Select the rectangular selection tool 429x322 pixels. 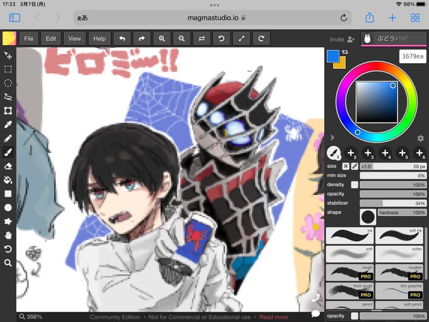[8, 69]
